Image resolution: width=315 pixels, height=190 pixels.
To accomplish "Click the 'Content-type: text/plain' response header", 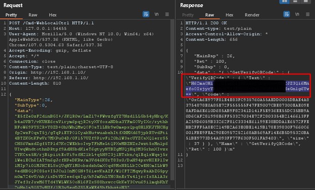I will click(219, 28).
